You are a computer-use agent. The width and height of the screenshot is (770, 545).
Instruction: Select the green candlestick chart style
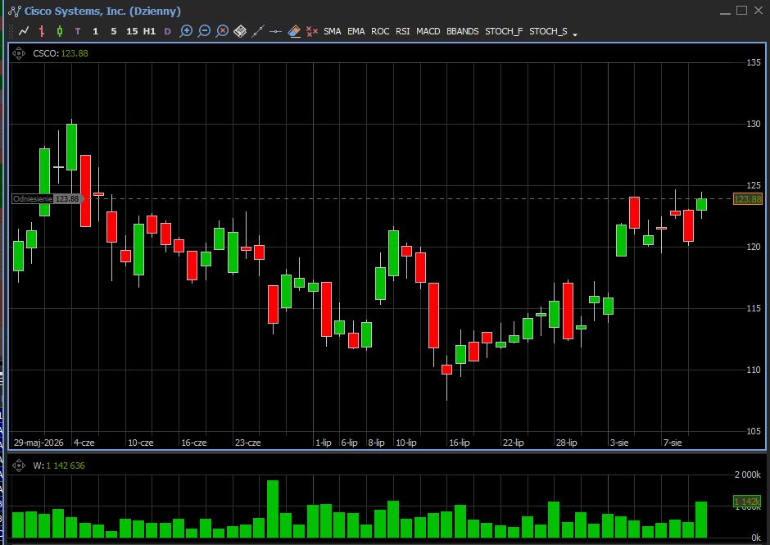60,31
